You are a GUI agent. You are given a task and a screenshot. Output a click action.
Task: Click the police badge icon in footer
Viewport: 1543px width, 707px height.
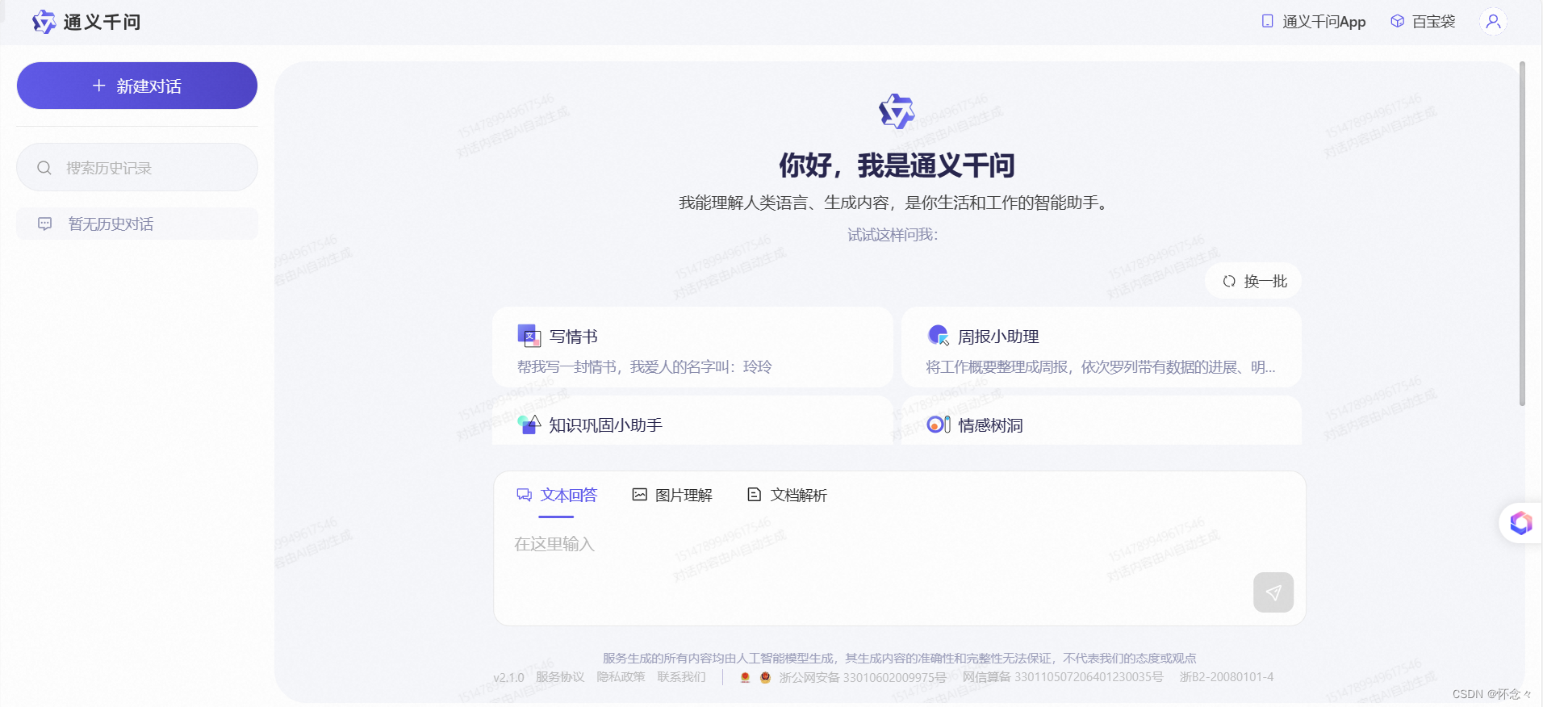pyautogui.click(x=765, y=677)
